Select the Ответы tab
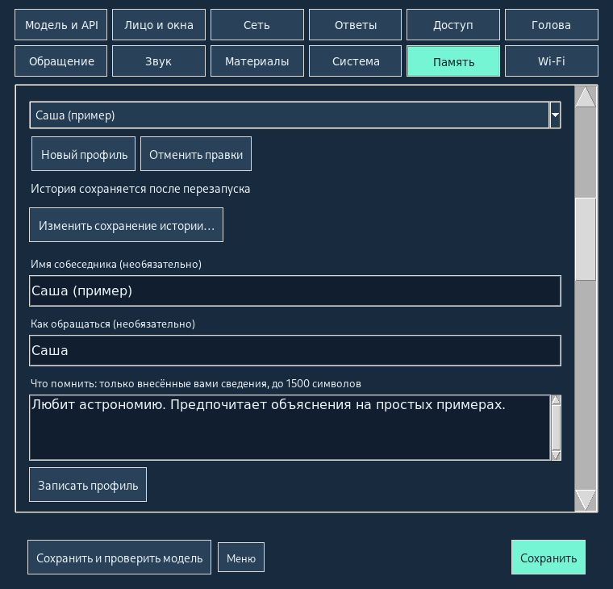This screenshot has height=589, width=613. point(356,25)
